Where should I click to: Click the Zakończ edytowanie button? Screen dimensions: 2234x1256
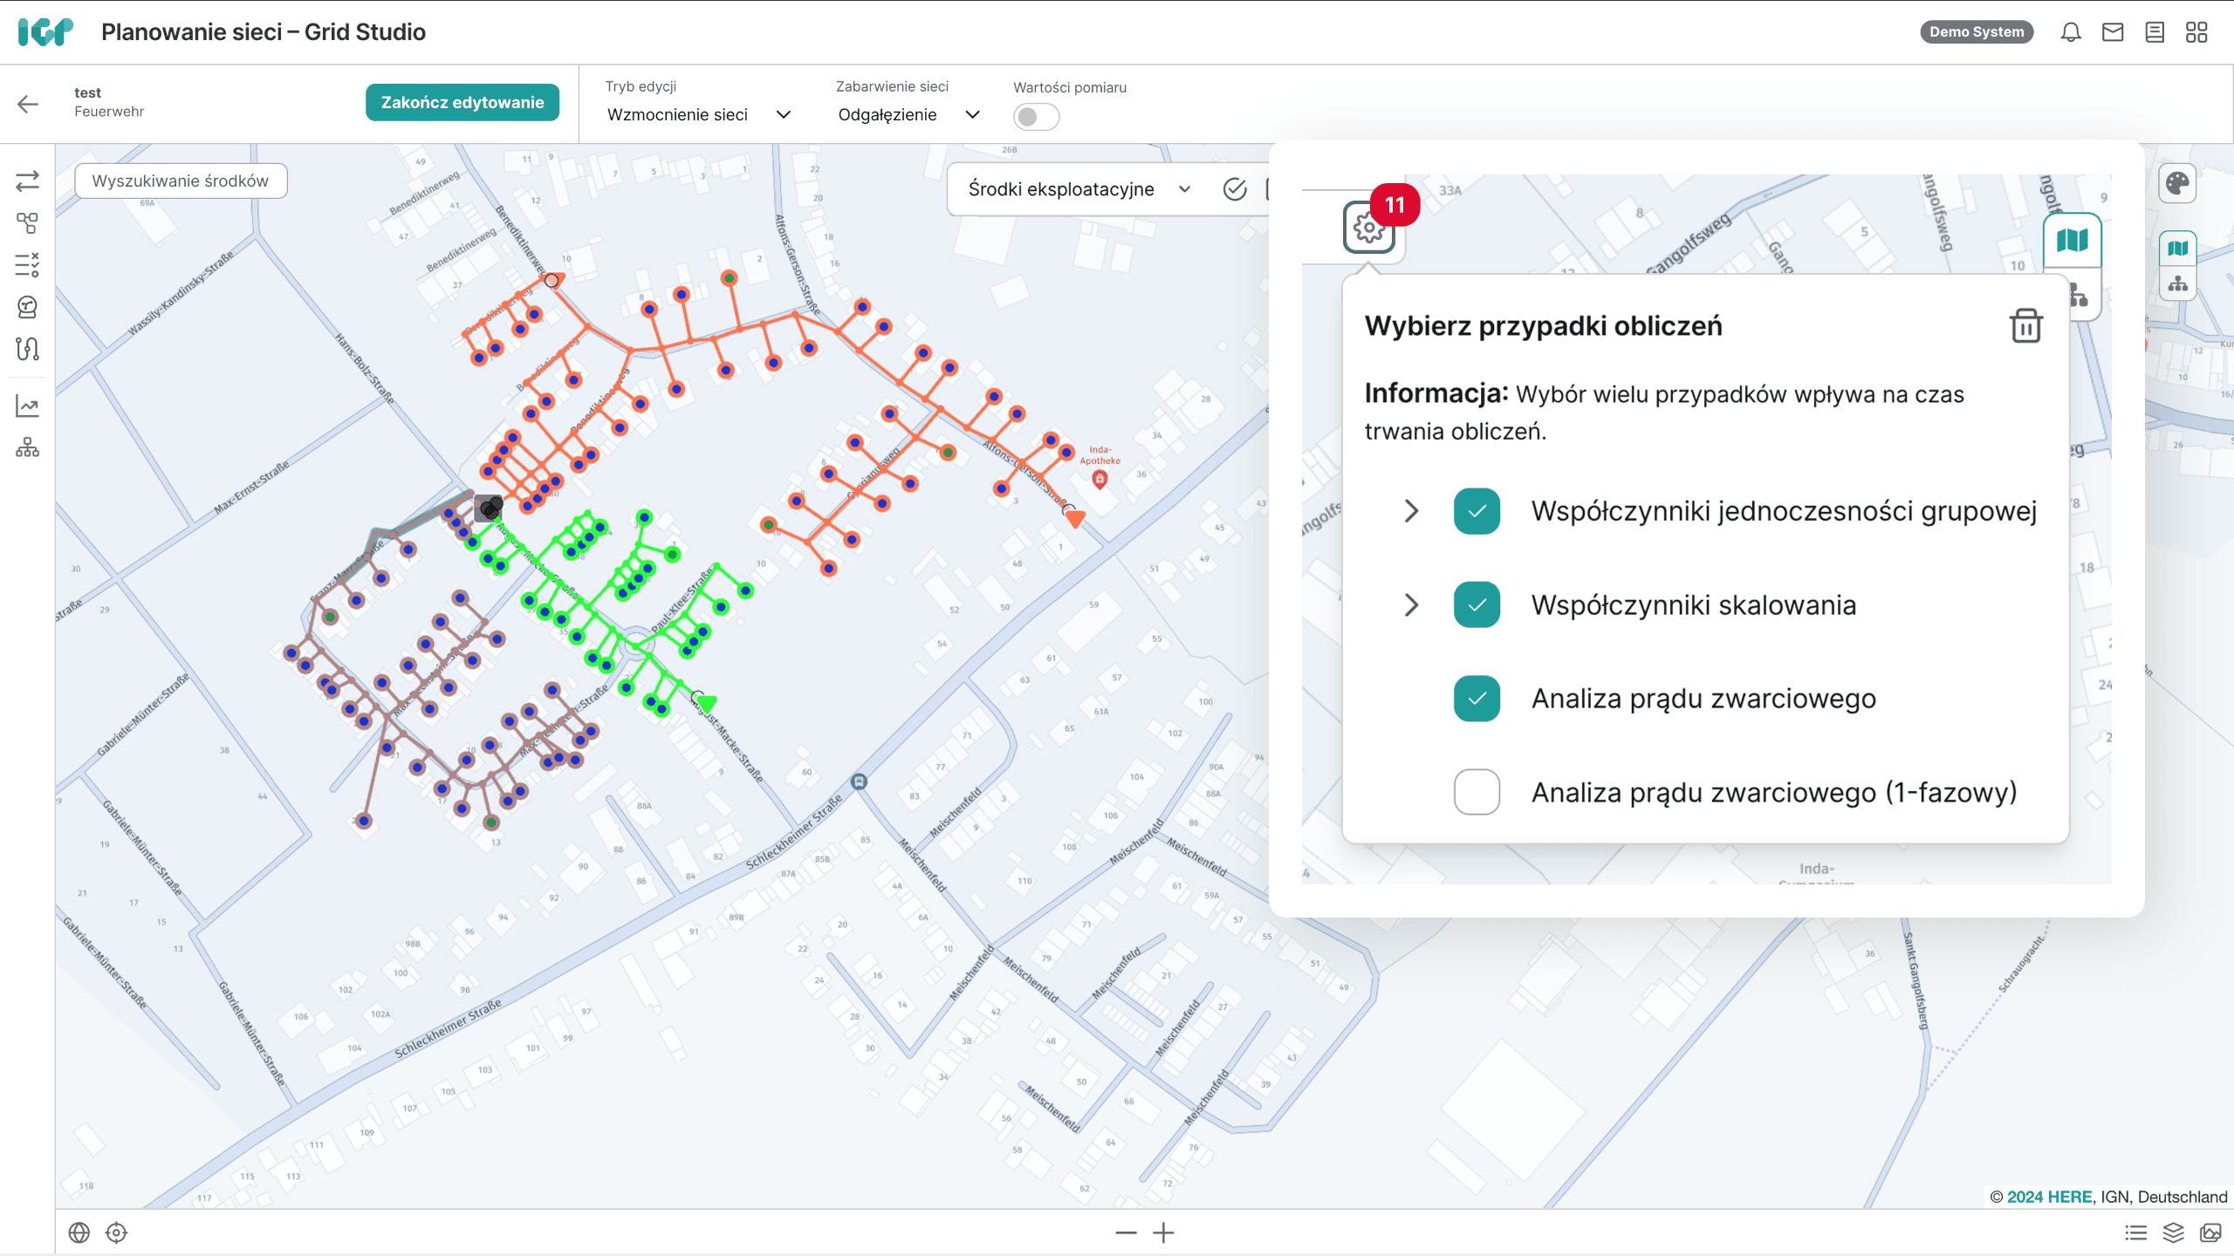tap(462, 103)
